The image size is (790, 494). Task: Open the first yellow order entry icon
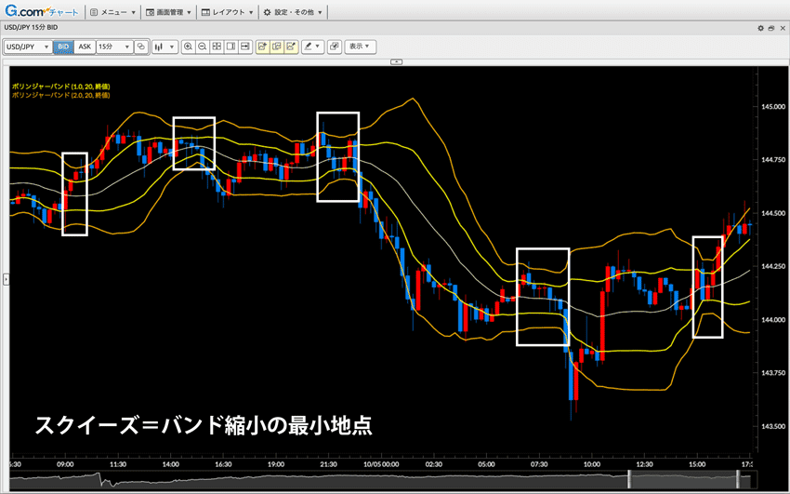tap(263, 46)
